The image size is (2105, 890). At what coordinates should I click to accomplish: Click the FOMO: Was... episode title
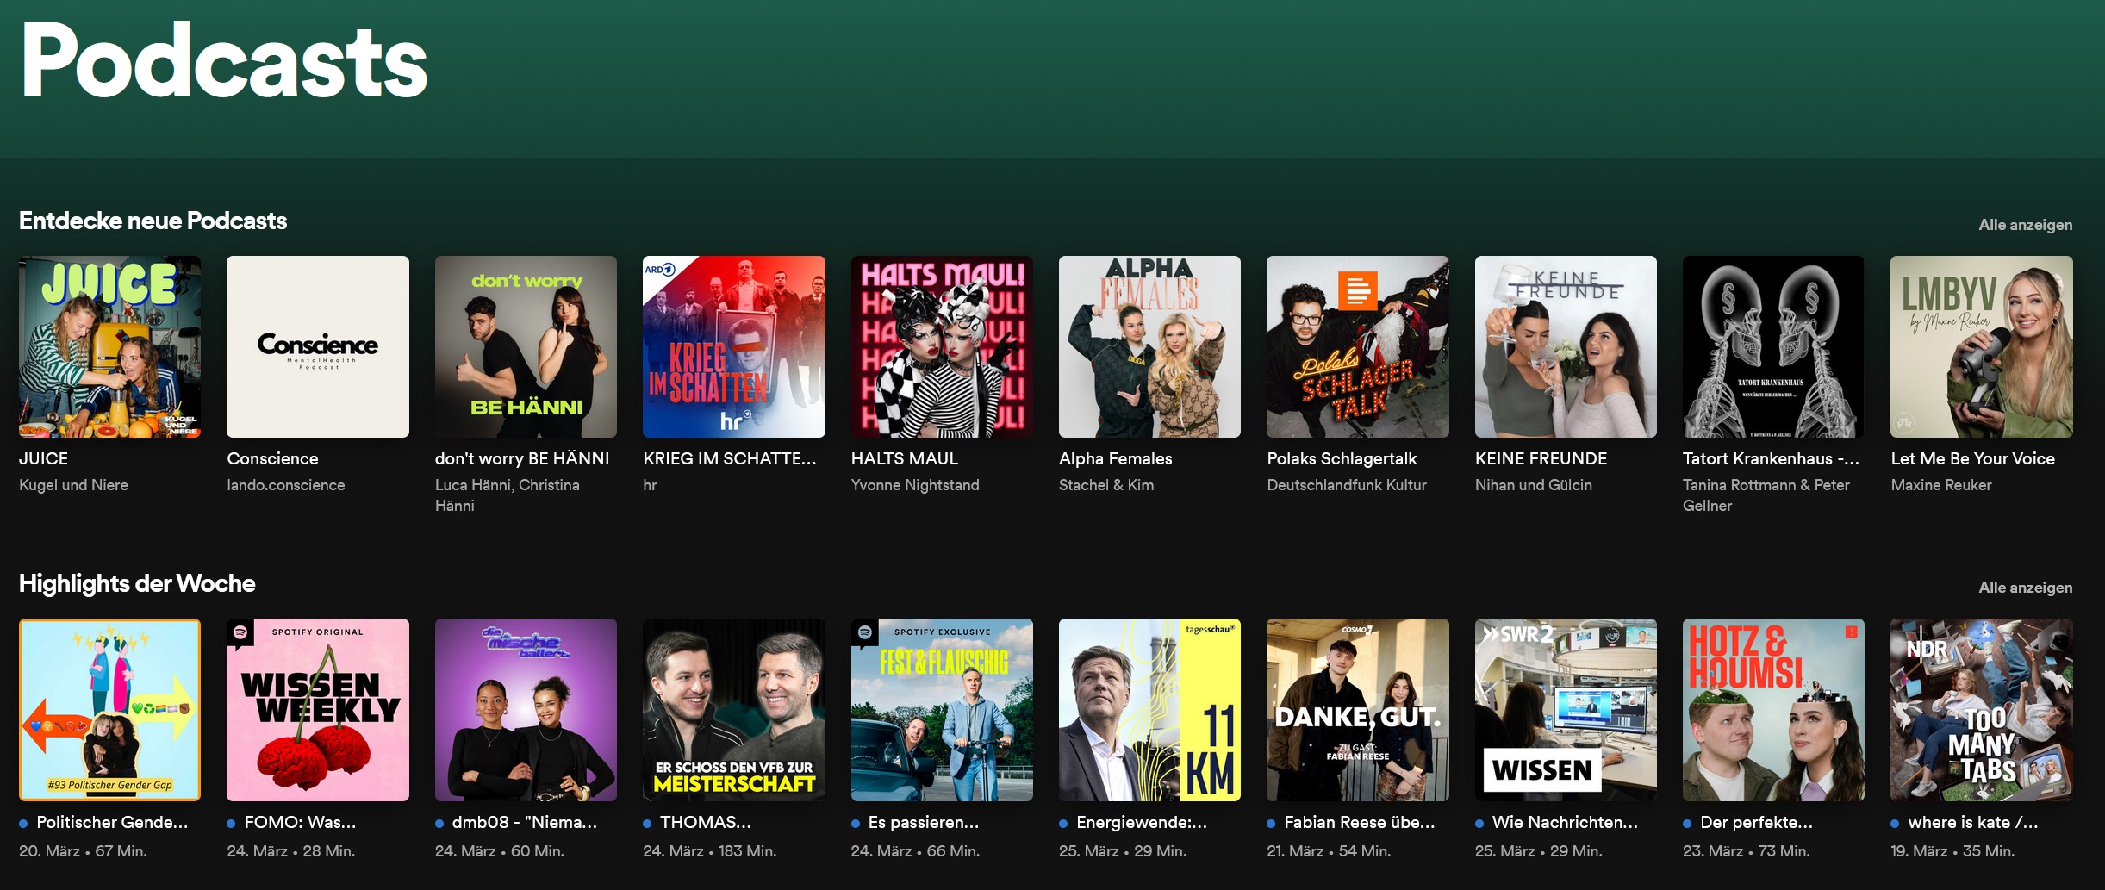pos(300,823)
